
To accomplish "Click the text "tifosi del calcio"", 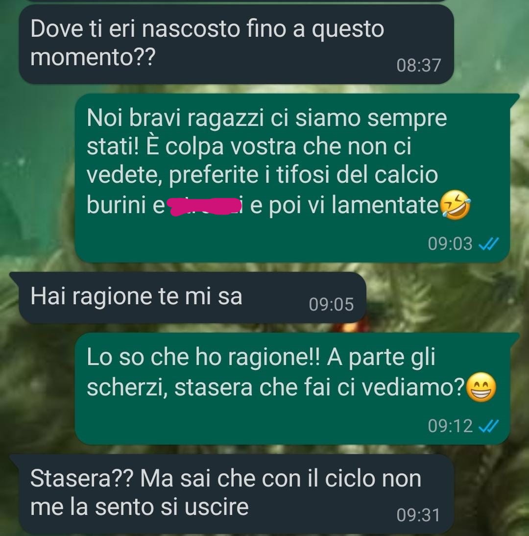I will coord(357,175).
